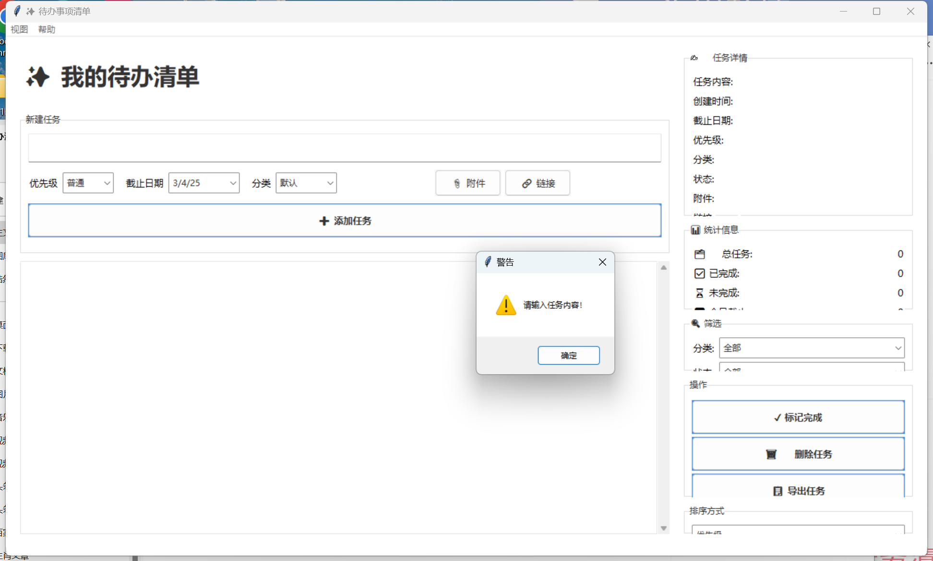This screenshot has width=933, height=561.
Task: Click the 已完成 checkmark box icon
Action: pyautogui.click(x=700, y=273)
